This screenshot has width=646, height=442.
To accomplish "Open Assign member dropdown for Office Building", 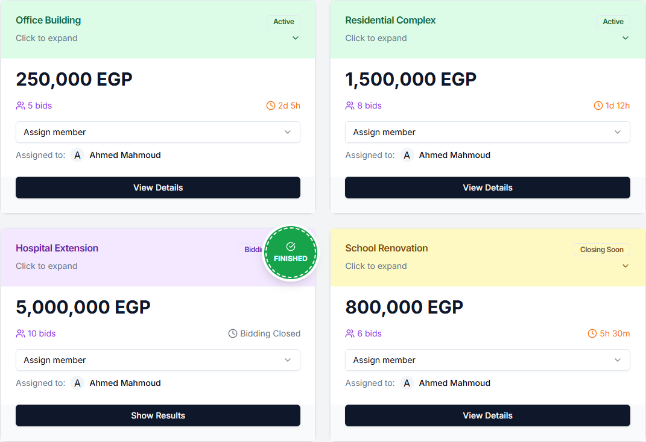I will [x=158, y=132].
